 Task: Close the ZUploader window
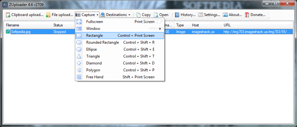pyautogui.click(x=287, y=3)
